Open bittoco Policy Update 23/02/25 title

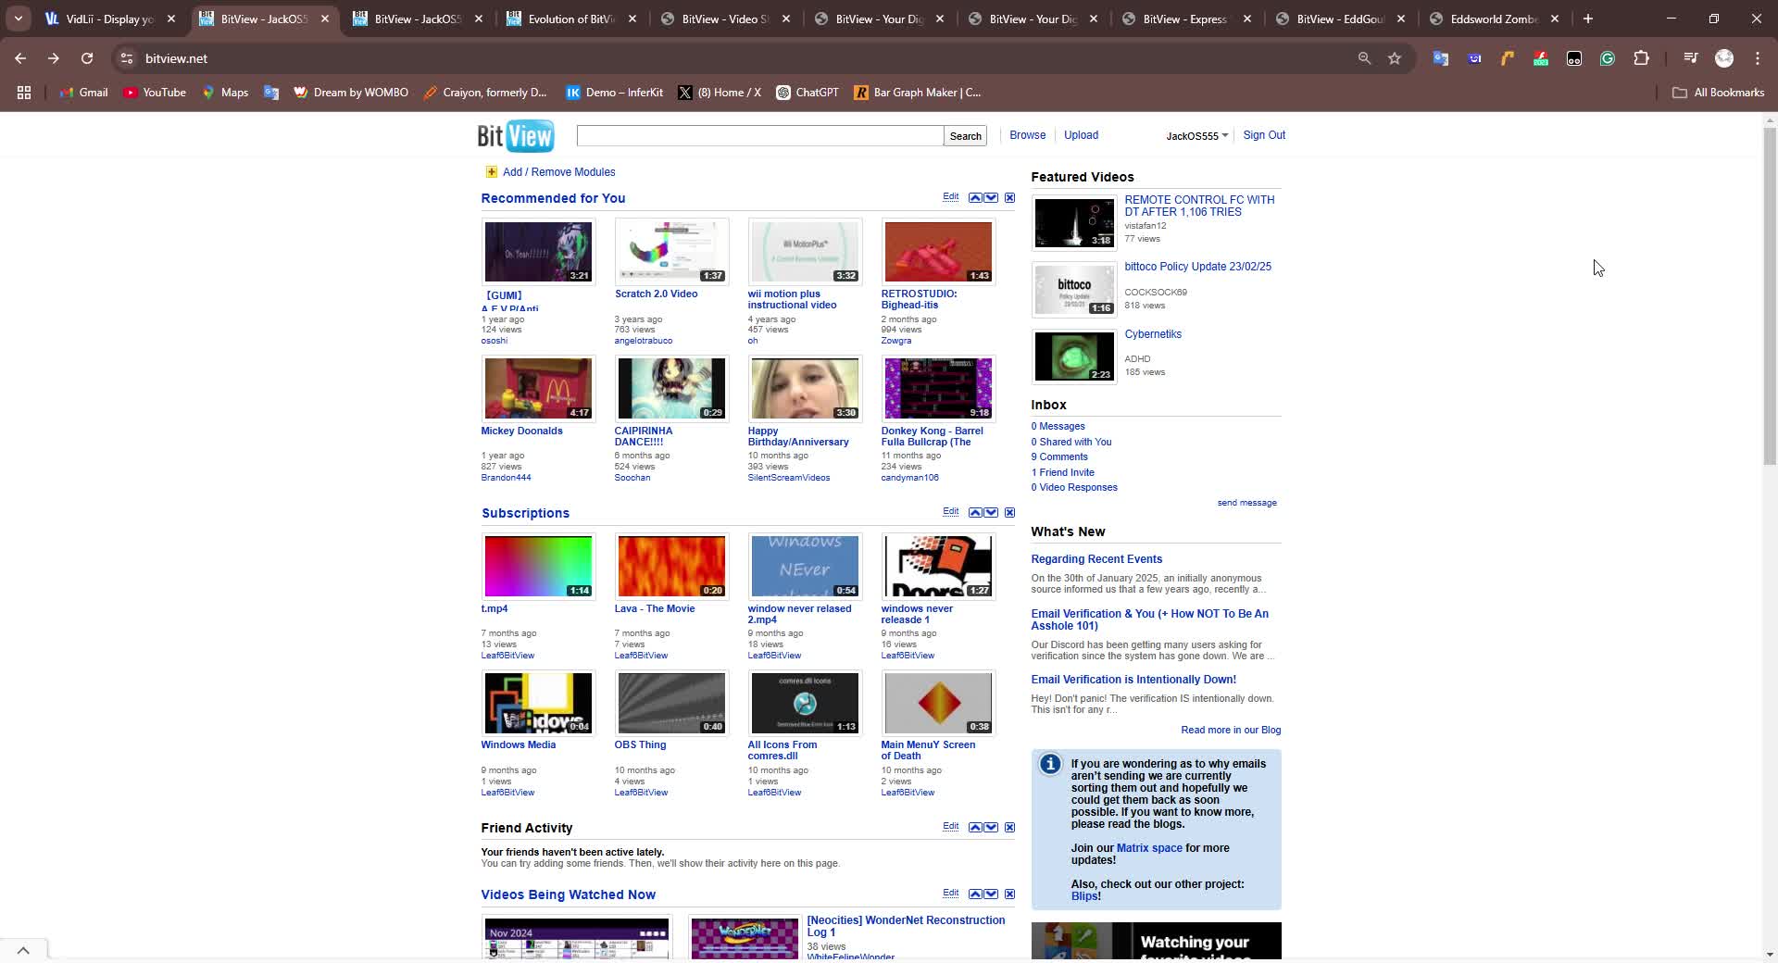coord(1197,267)
